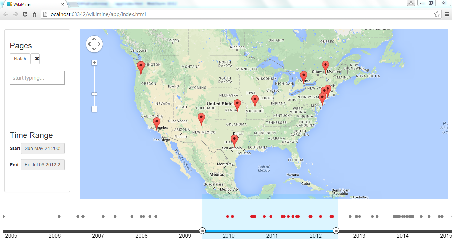Click the gray timeline dot near 2006
Viewport: 452px width, 241px height.
click(59, 216)
